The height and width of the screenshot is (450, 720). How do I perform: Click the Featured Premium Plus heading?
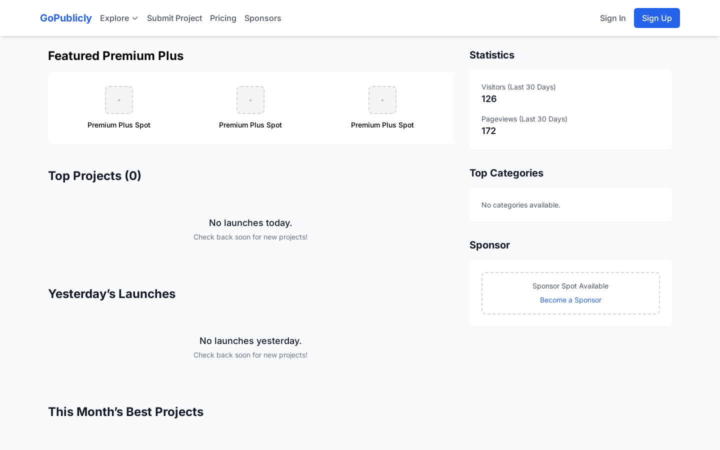point(115,56)
